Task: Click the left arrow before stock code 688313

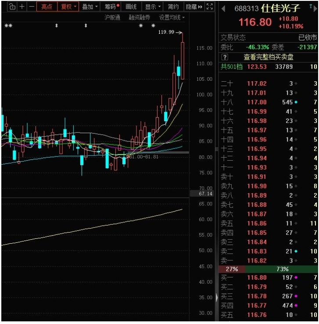Action: [223, 8]
